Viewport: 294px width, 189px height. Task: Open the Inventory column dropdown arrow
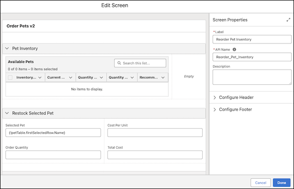[x=40, y=77]
